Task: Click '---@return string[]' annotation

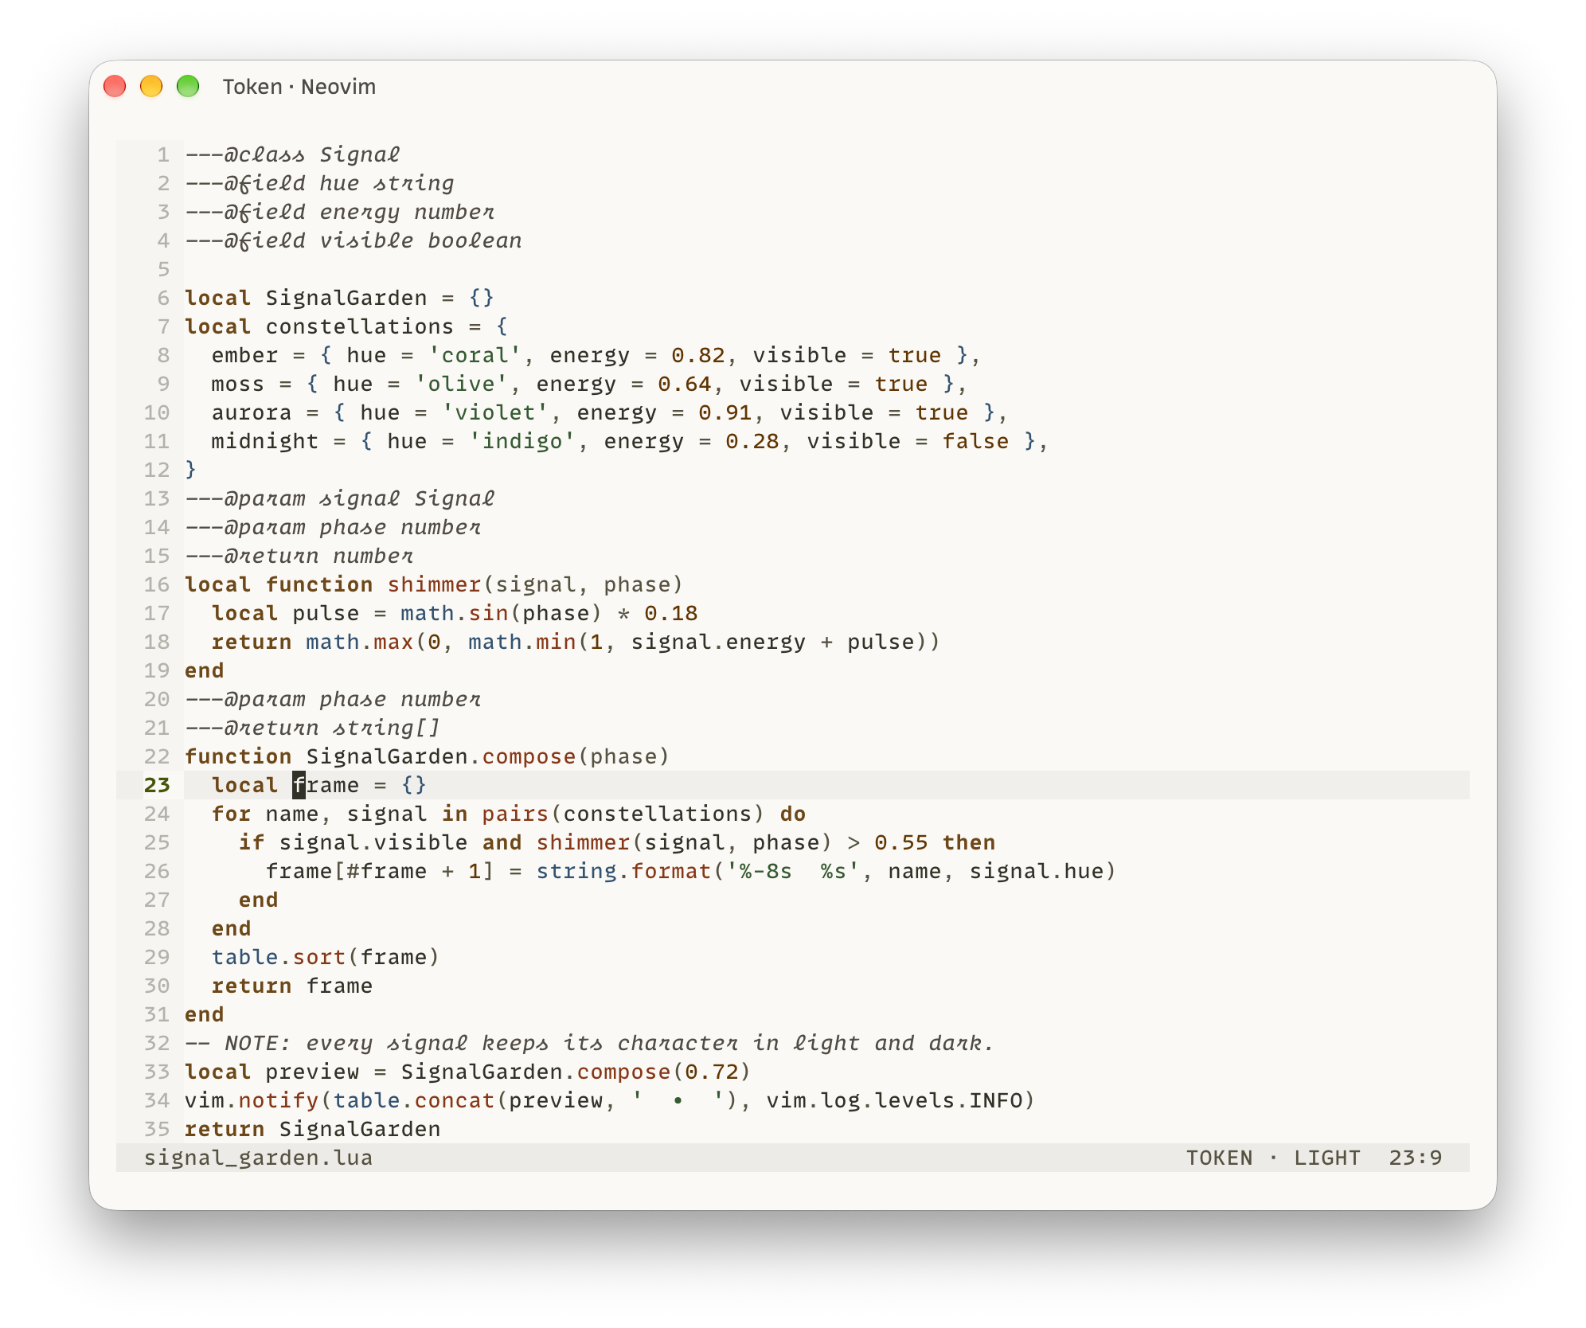Action: pyautogui.click(x=313, y=728)
